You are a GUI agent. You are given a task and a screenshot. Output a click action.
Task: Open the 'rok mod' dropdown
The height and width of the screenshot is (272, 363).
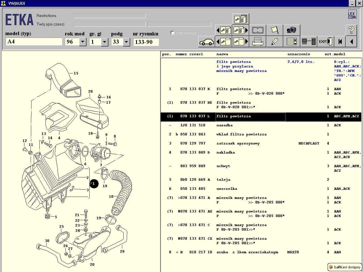pyautogui.click(x=83, y=42)
